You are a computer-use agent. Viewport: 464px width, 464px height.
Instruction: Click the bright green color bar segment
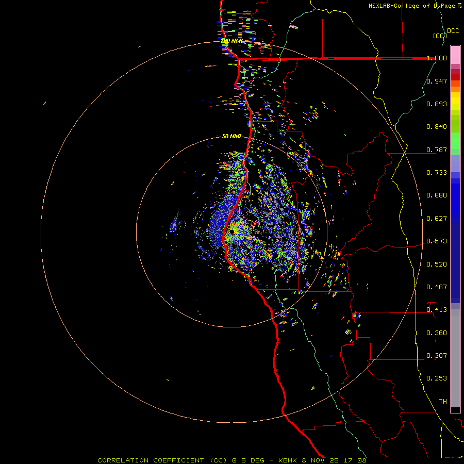pyautogui.click(x=455, y=141)
